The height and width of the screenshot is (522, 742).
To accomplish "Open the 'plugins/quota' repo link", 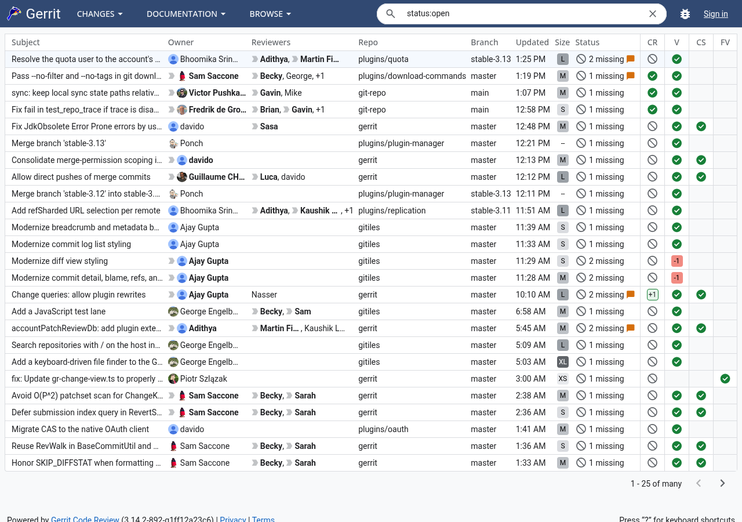I will [383, 59].
